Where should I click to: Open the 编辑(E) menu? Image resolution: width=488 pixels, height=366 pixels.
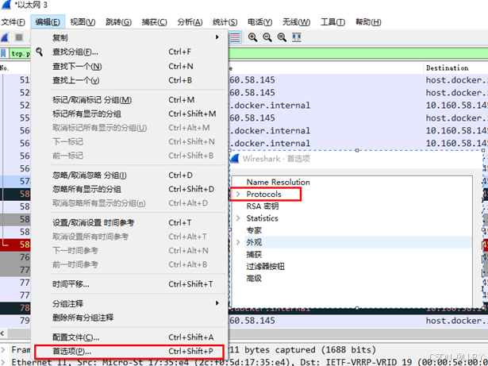coord(48,22)
